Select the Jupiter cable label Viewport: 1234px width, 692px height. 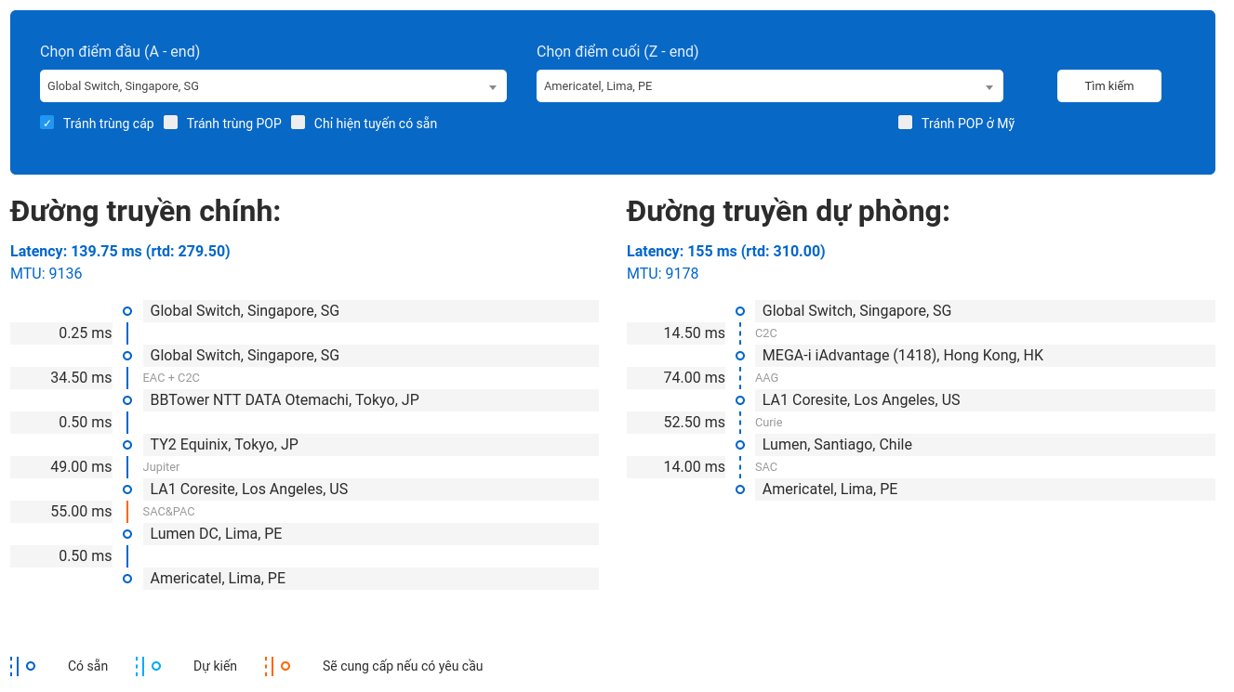tap(162, 467)
